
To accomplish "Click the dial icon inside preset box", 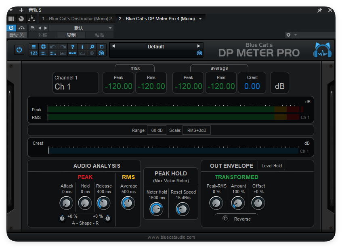I will (199, 53).
